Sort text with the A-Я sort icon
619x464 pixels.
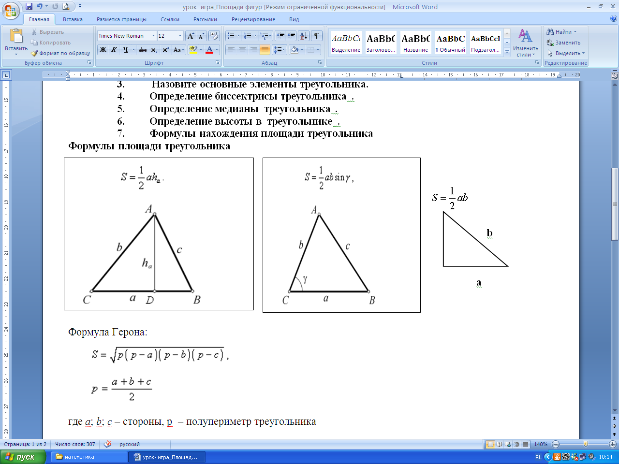(x=304, y=36)
